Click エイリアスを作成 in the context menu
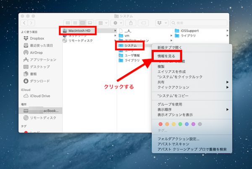 (x=172, y=72)
